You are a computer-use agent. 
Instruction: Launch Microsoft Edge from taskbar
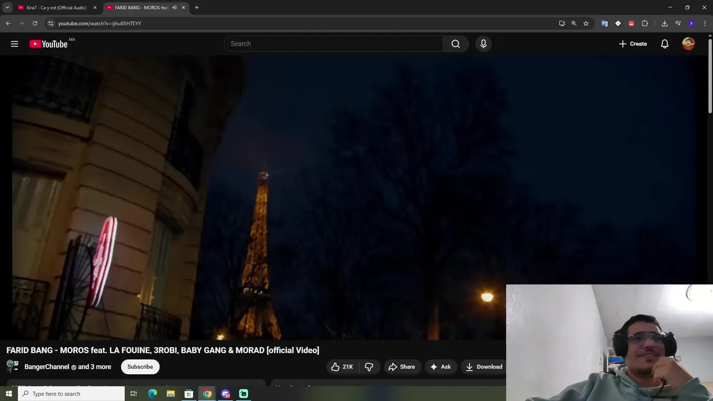(x=152, y=394)
